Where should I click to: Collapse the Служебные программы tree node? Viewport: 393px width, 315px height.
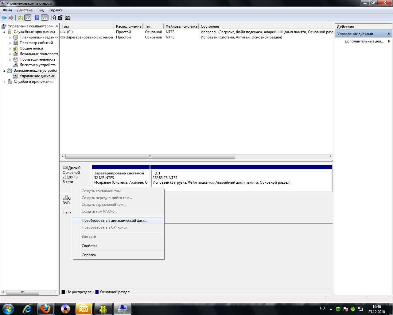tap(5, 32)
